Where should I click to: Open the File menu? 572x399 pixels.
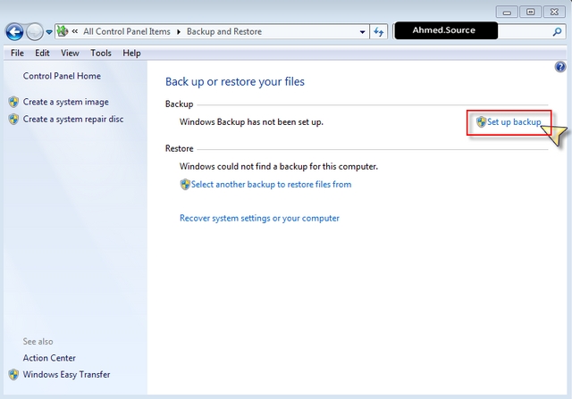(17, 54)
